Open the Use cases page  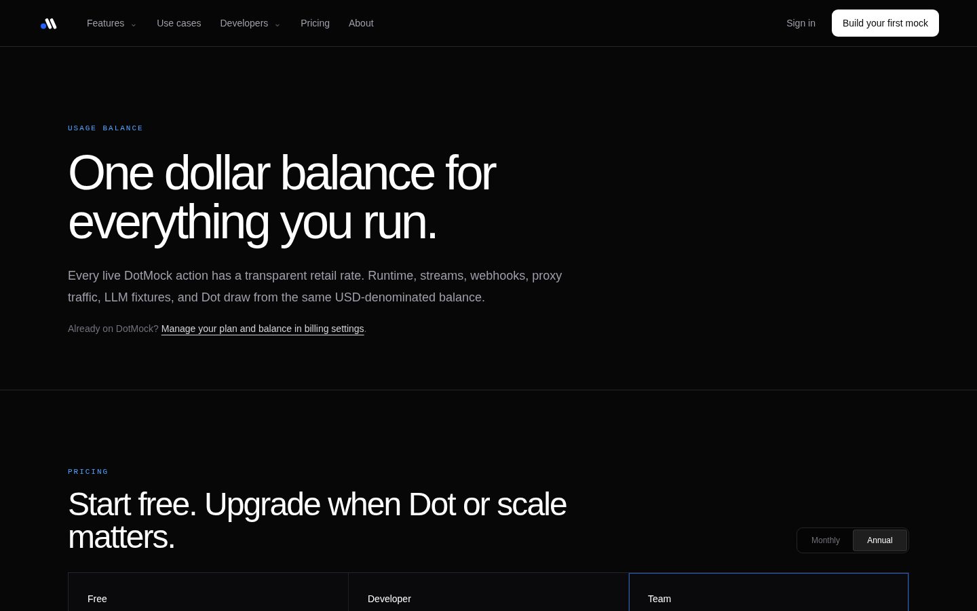pos(179,23)
